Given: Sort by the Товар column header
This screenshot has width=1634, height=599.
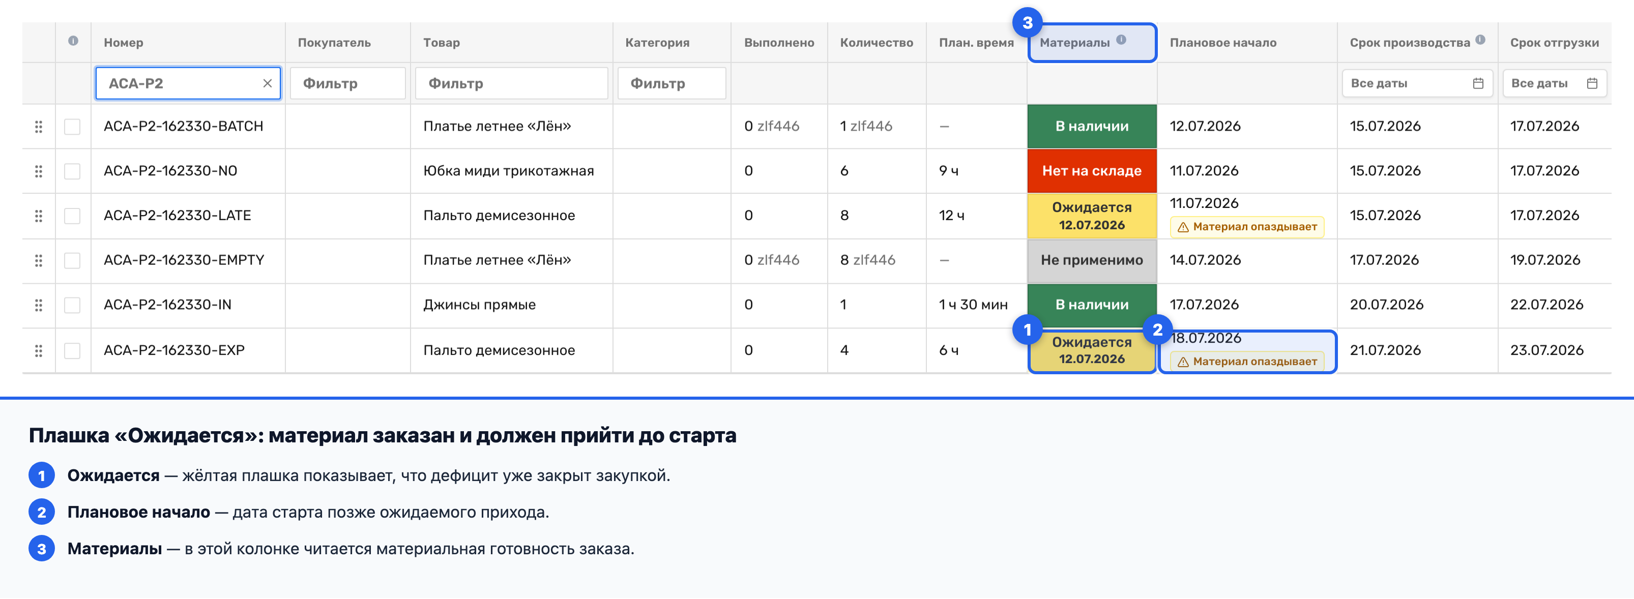Looking at the screenshot, I should (x=442, y=43).
